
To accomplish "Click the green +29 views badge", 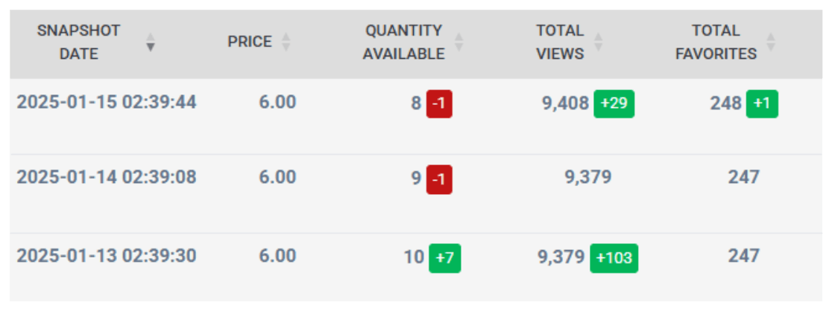I will pos(614,104).
